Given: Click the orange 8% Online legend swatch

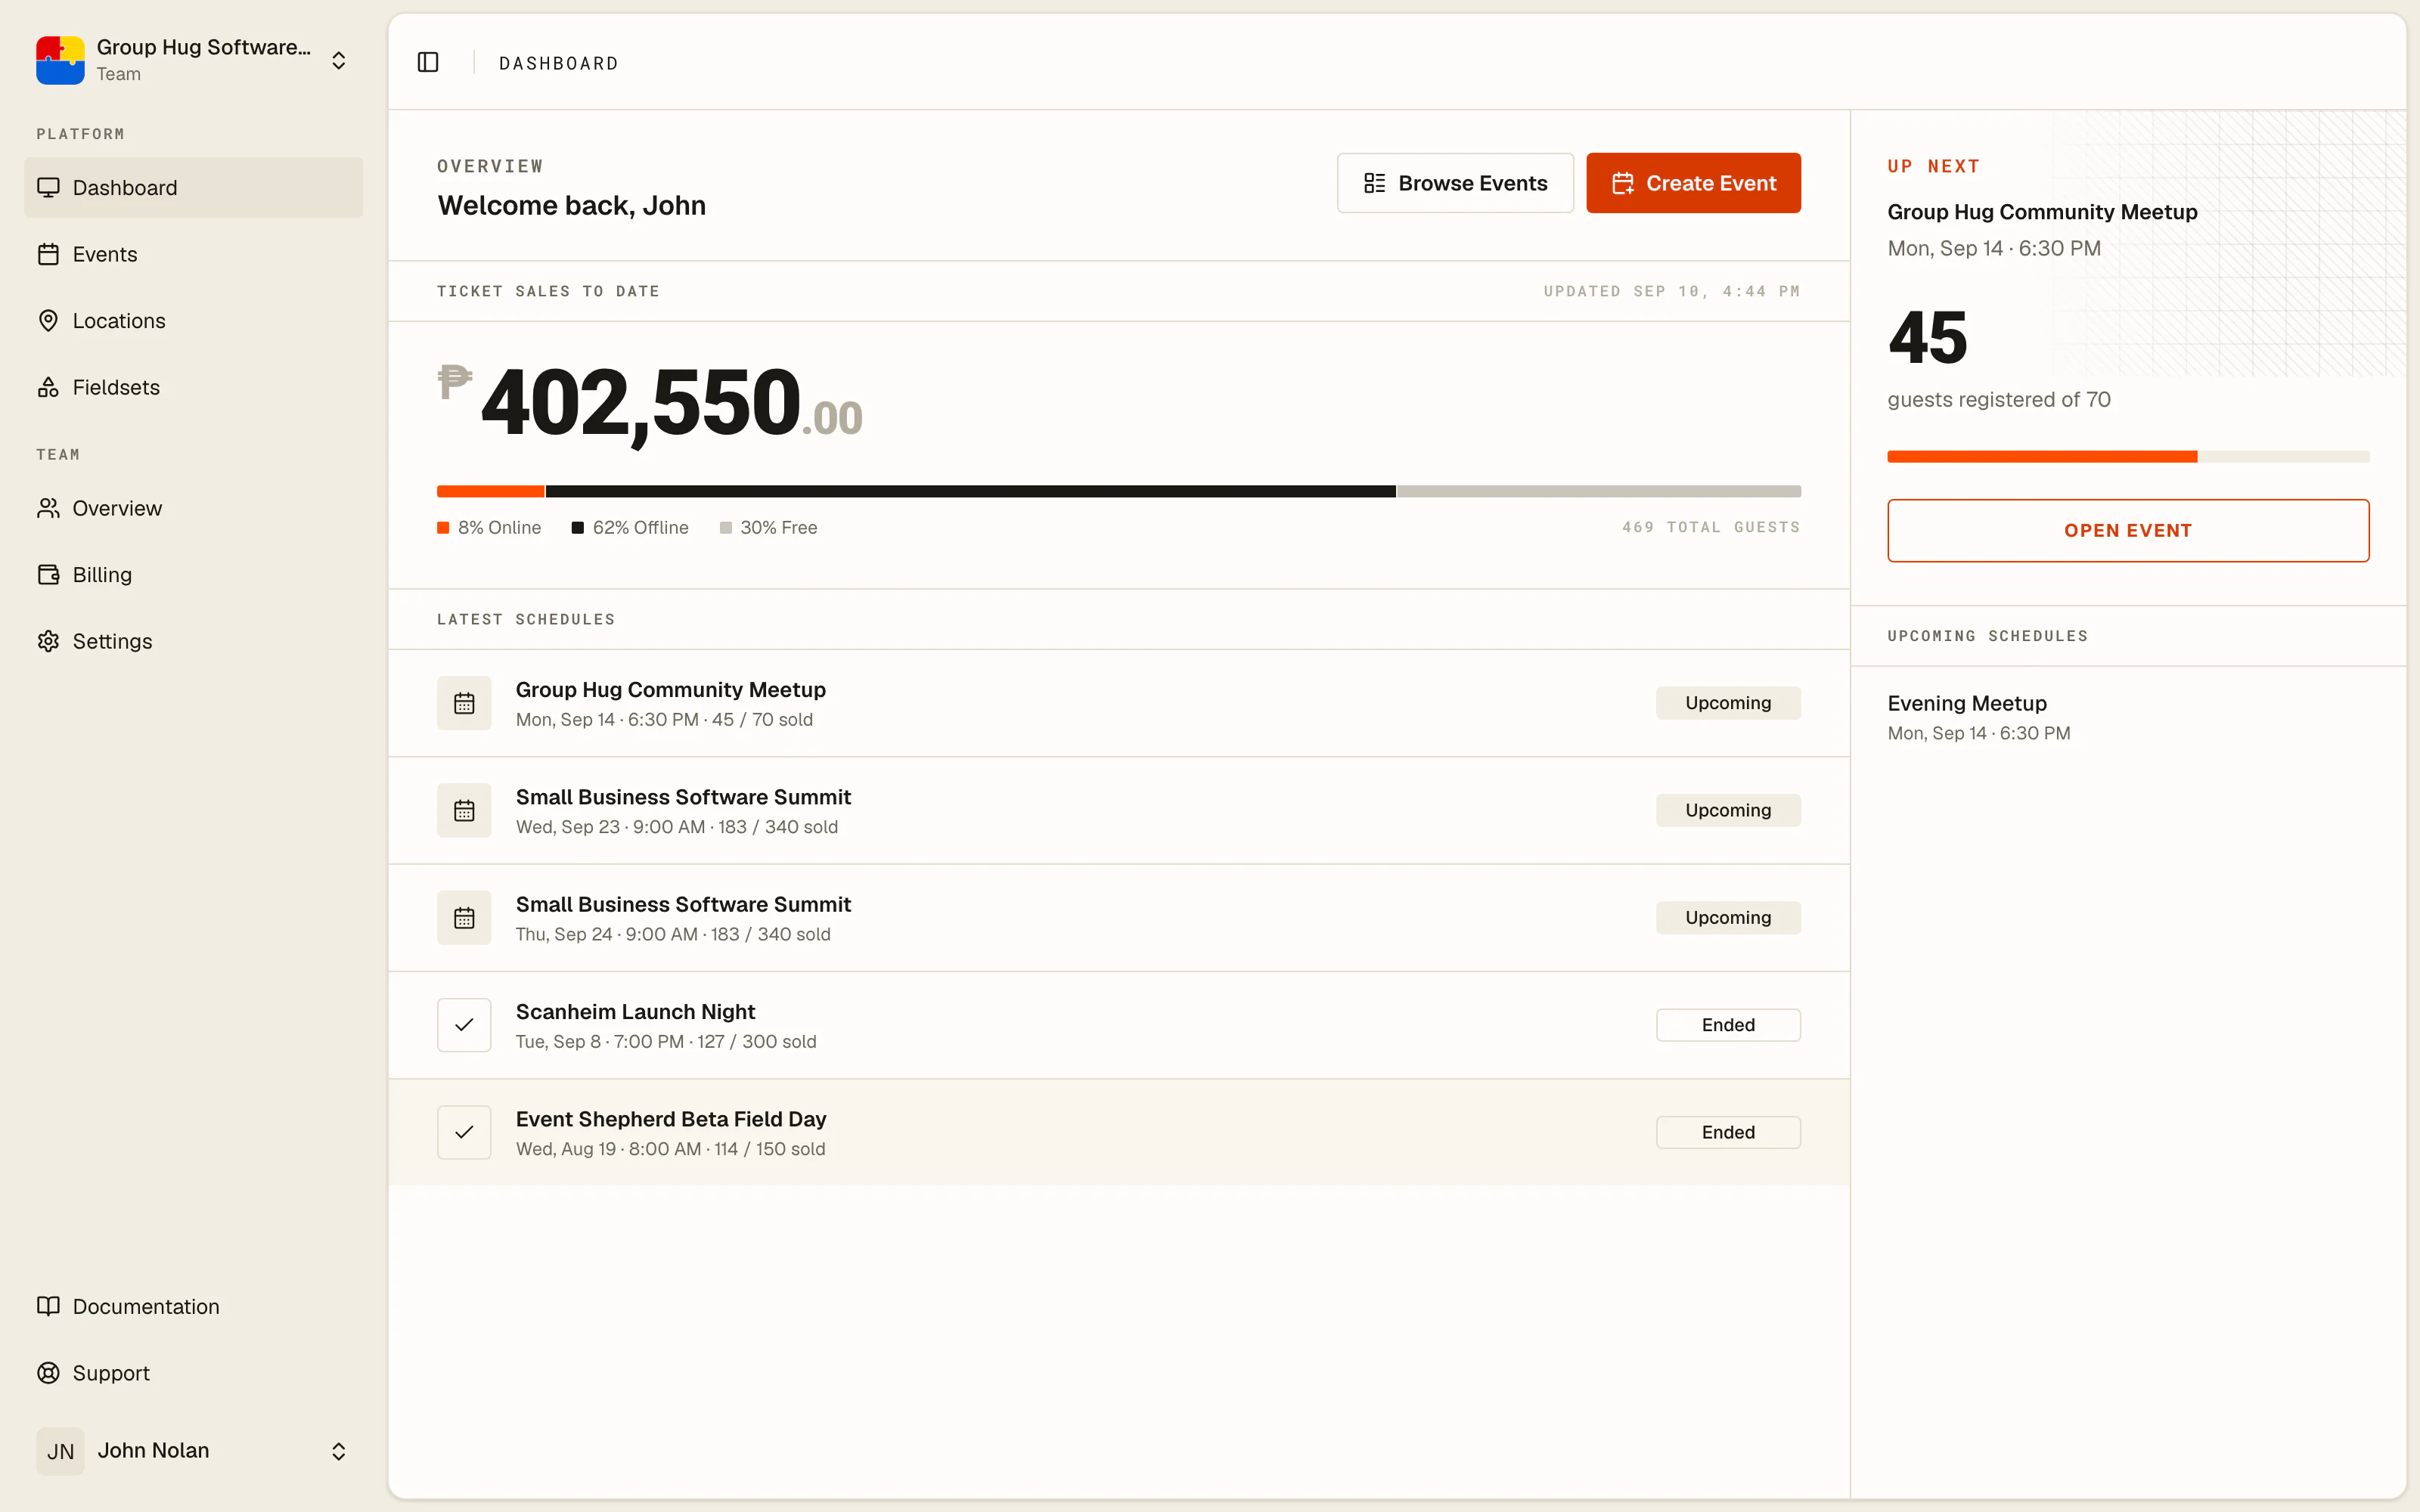Looking at the screenshot, I should point(443,528).
